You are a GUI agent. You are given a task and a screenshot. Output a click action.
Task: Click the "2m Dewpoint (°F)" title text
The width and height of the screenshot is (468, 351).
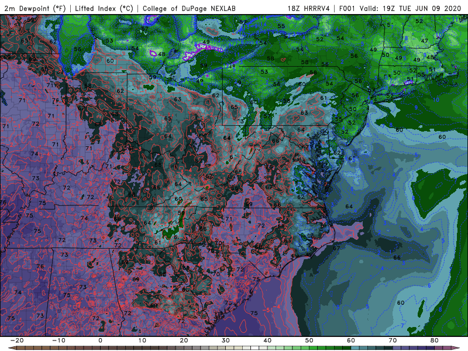(35, 8)
